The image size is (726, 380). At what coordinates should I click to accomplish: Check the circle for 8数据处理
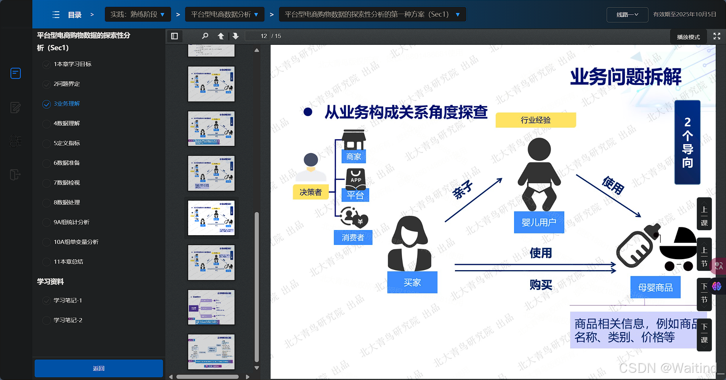coord(46,203)
